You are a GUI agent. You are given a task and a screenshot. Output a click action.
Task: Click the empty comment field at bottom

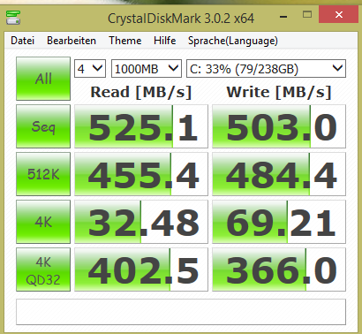(x=181, y=312)
